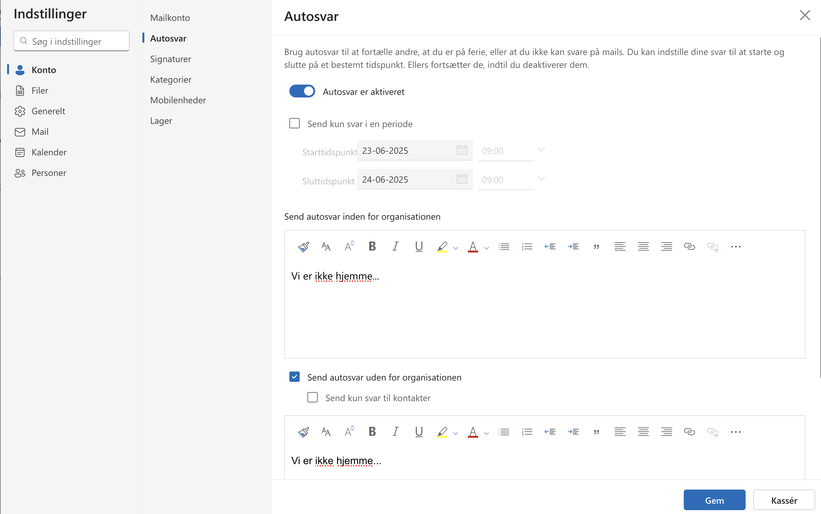
Task: Open font color dropdown in external reply toolbar
Action: coord(486,433)
